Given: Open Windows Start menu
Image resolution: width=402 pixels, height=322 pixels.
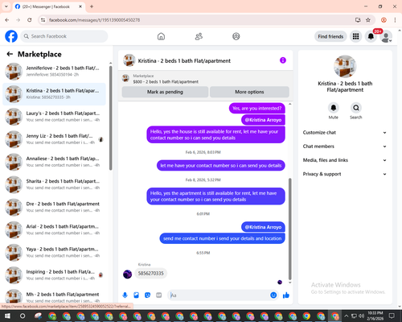Looking at the screenshot, I should (x=7, y=316).
